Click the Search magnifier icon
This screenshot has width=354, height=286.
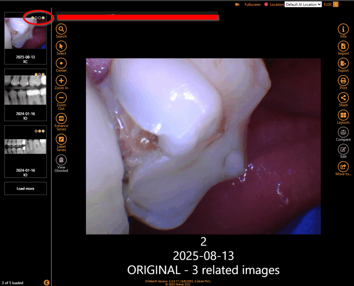click(61, 29)
